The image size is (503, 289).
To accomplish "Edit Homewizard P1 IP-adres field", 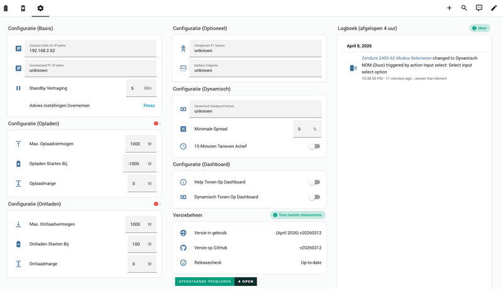I will click(91, 68).
